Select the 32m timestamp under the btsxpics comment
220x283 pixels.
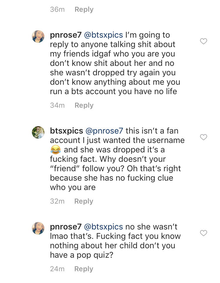click(x=57, y=201)
